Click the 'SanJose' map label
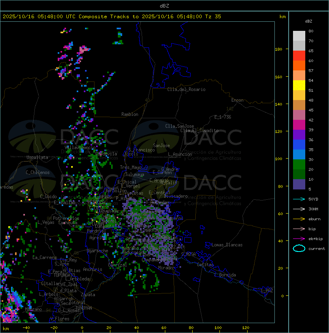This screenshot has height=333, width=329. 161,146
